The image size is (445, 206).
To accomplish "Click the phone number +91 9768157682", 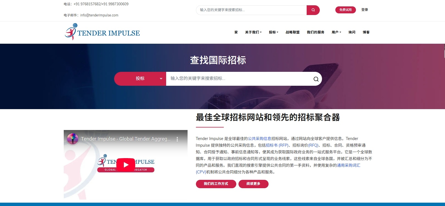I will click(x=87, y=4).
